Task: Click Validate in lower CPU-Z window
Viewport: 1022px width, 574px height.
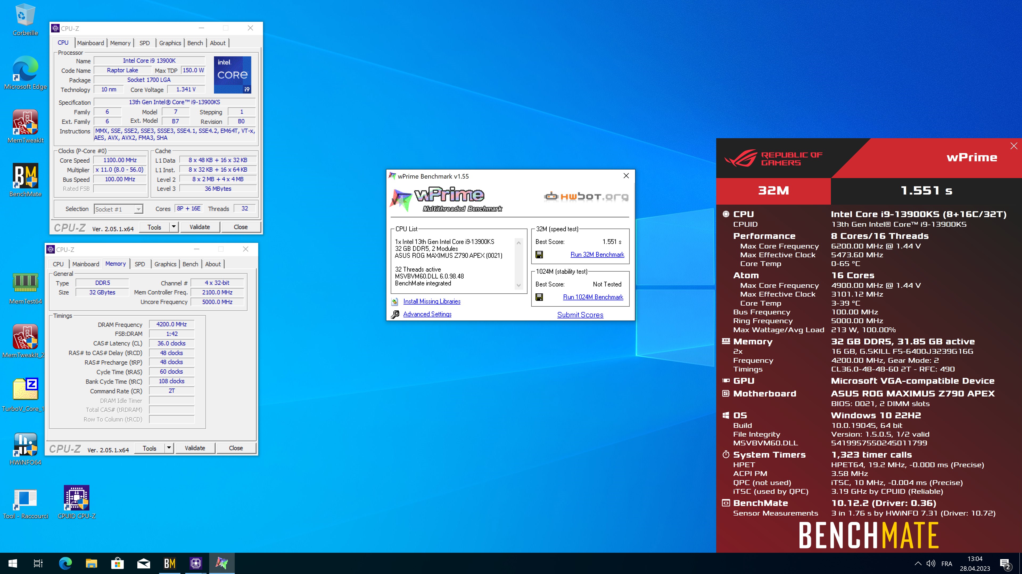Action: point(195,448)
